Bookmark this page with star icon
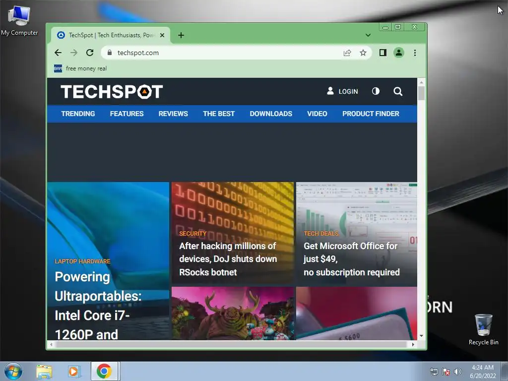The height and width of the screenshot is (381, 508). 363,53
